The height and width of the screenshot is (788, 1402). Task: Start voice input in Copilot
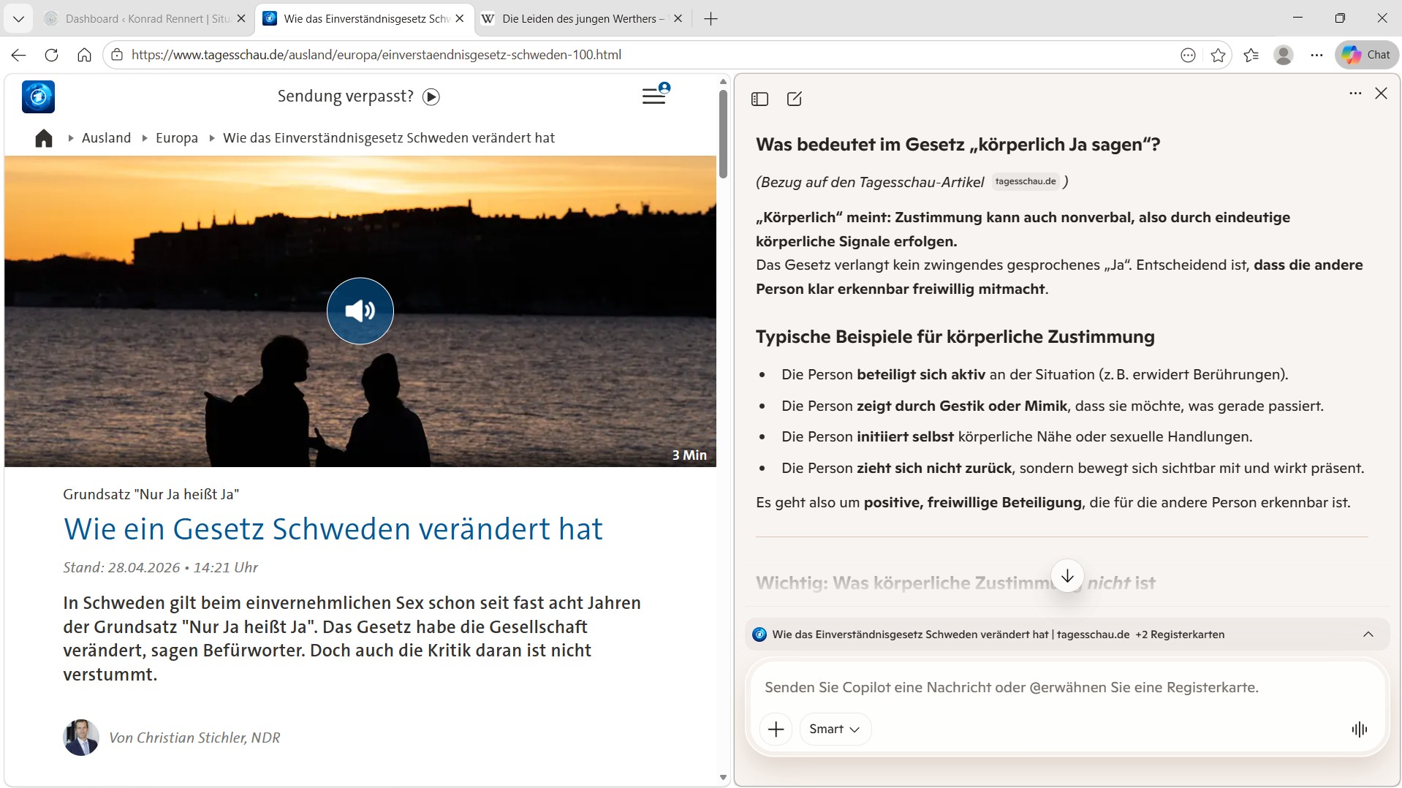click(x=1359, y=729)
